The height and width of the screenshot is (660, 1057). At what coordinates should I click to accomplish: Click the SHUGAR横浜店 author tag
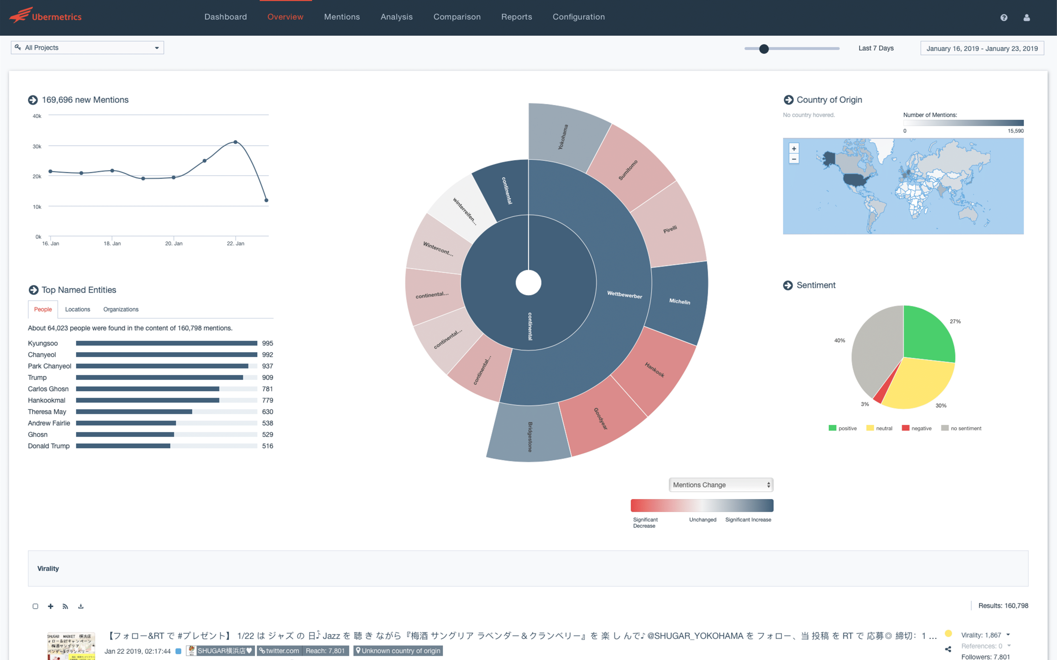click(220, 651)
